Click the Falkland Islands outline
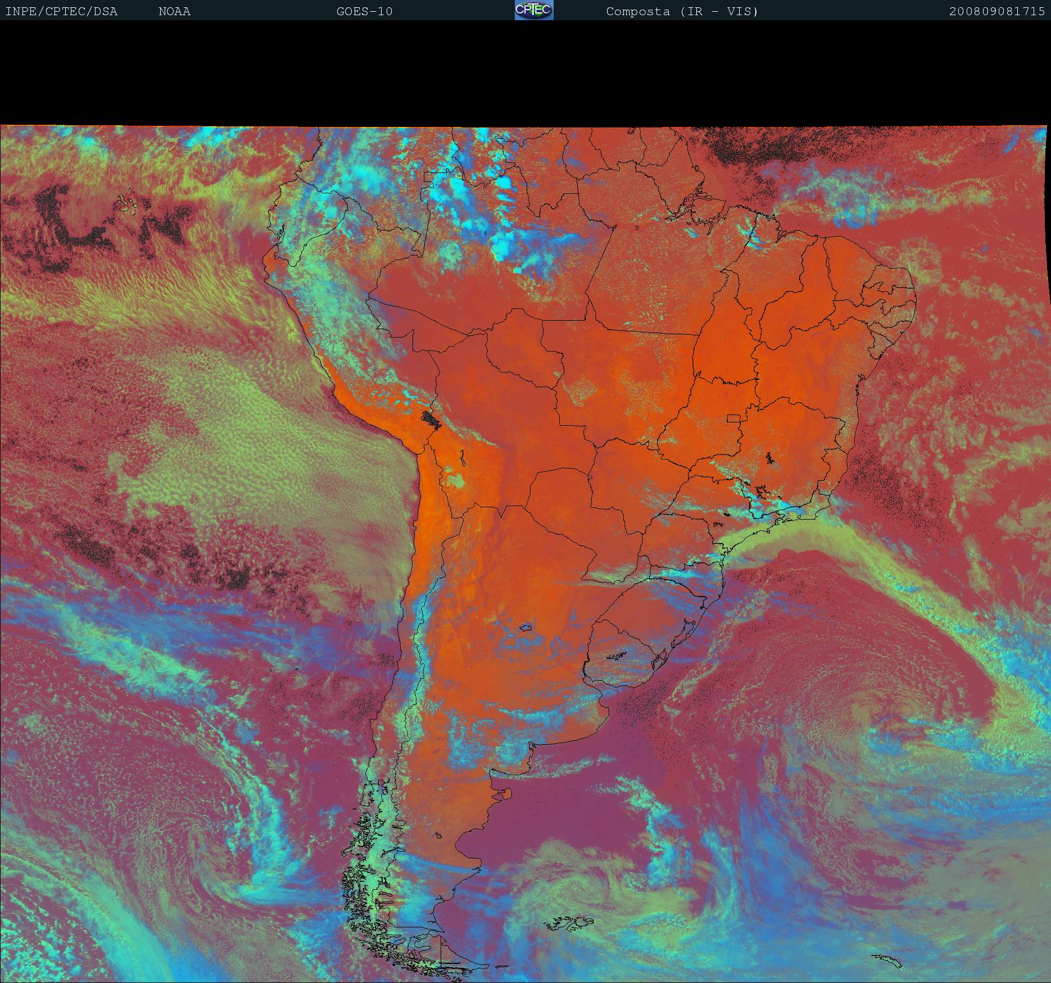 click(x=569, y=922)
